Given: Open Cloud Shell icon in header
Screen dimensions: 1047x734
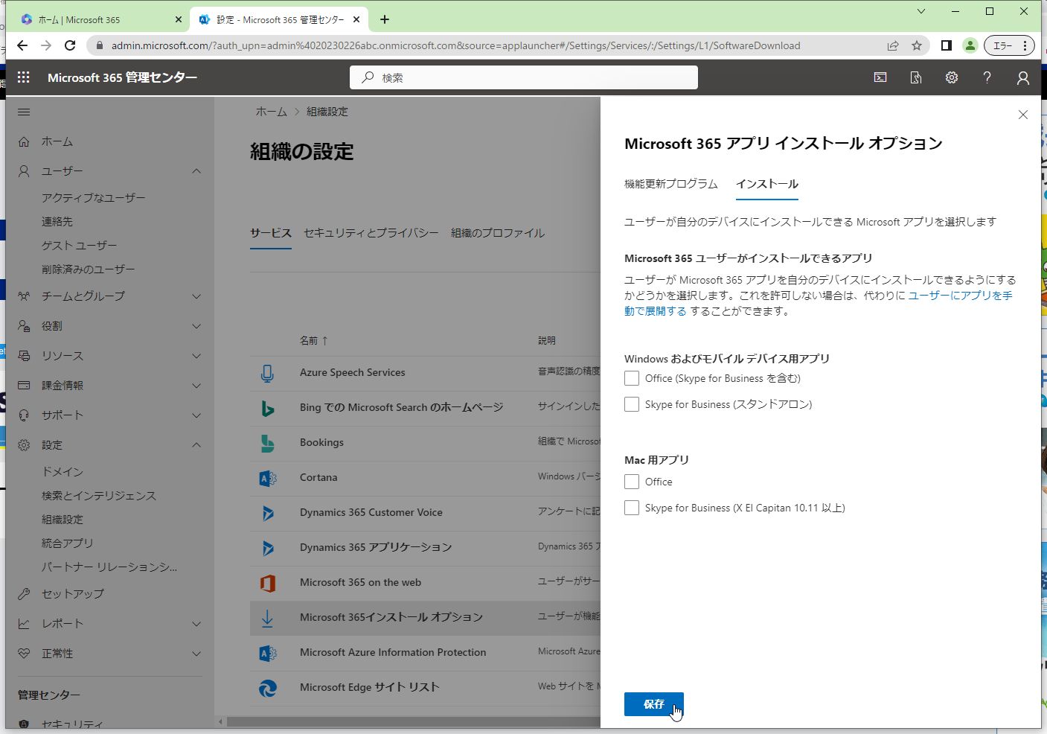Looking at the screenshot, I should 880,77.
